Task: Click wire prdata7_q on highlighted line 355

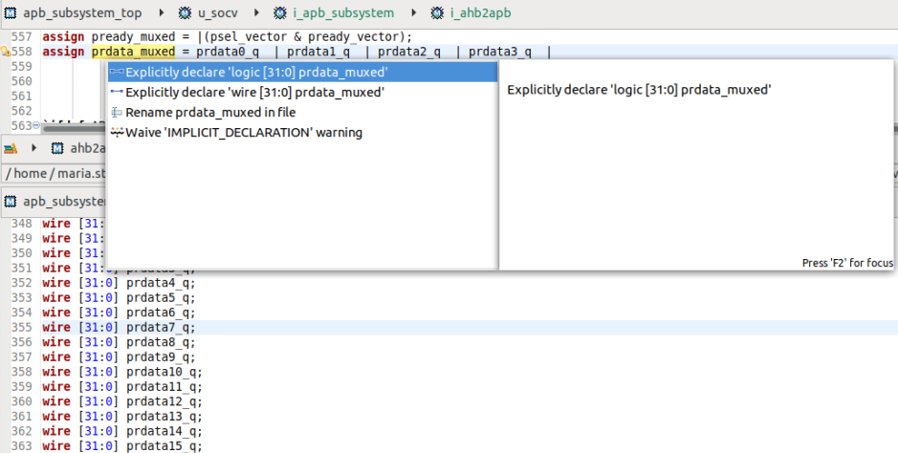Action: (x=119, y=328)
